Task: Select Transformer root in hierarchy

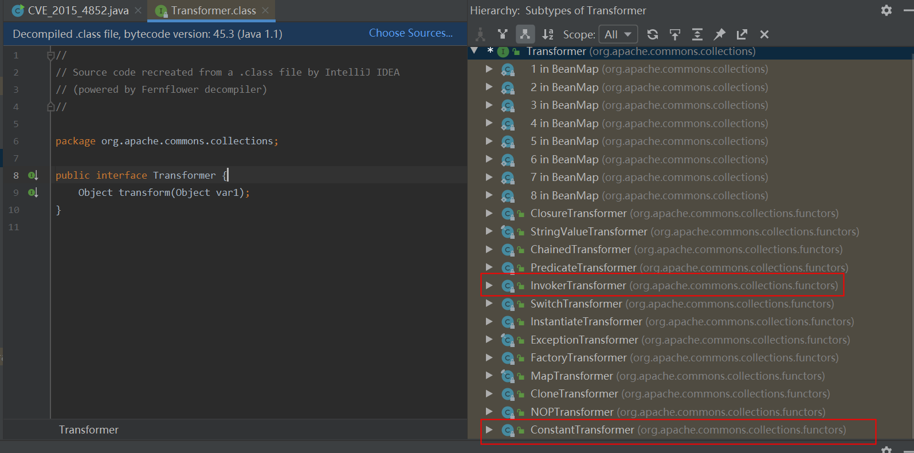Action: tap(641, 51)
